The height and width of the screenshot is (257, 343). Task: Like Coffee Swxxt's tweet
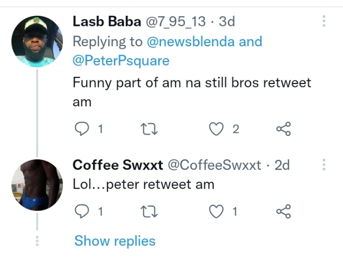coord(217,211)
